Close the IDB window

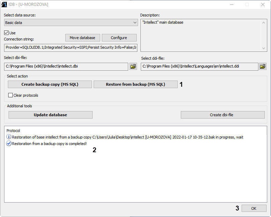[263, 4]
